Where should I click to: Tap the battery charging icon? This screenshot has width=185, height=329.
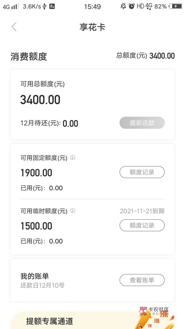tap(175, 6)
